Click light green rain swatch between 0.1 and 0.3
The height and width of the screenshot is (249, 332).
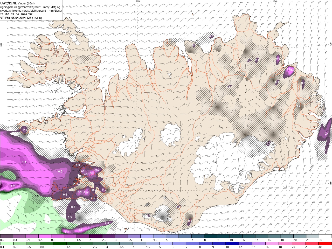coord(7,243)
